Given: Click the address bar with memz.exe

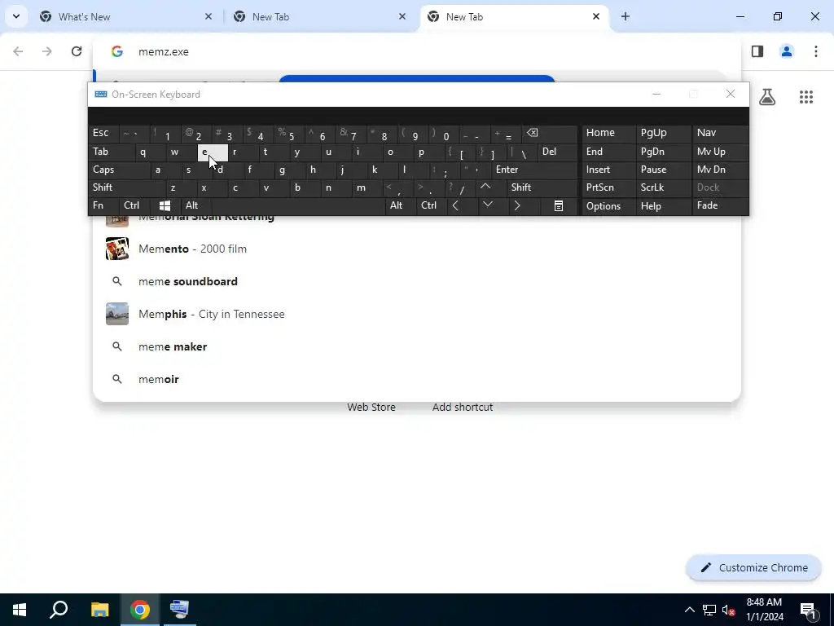Looking at the screenshot, I should pos(416,51).
